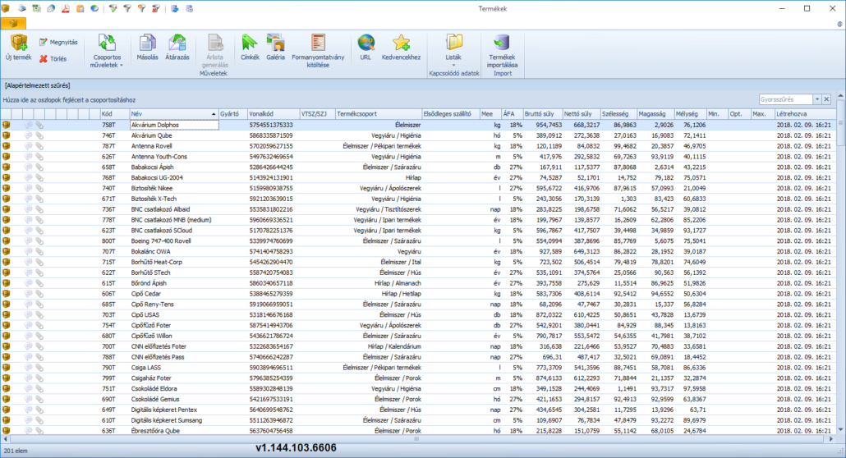
Task: Click the database with clock icon
Action: pyautogui.click(x=190, y=9)
